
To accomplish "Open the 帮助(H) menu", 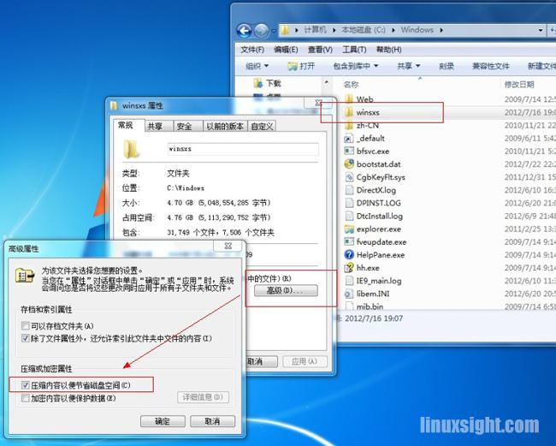I will click(x=388, y=50).
